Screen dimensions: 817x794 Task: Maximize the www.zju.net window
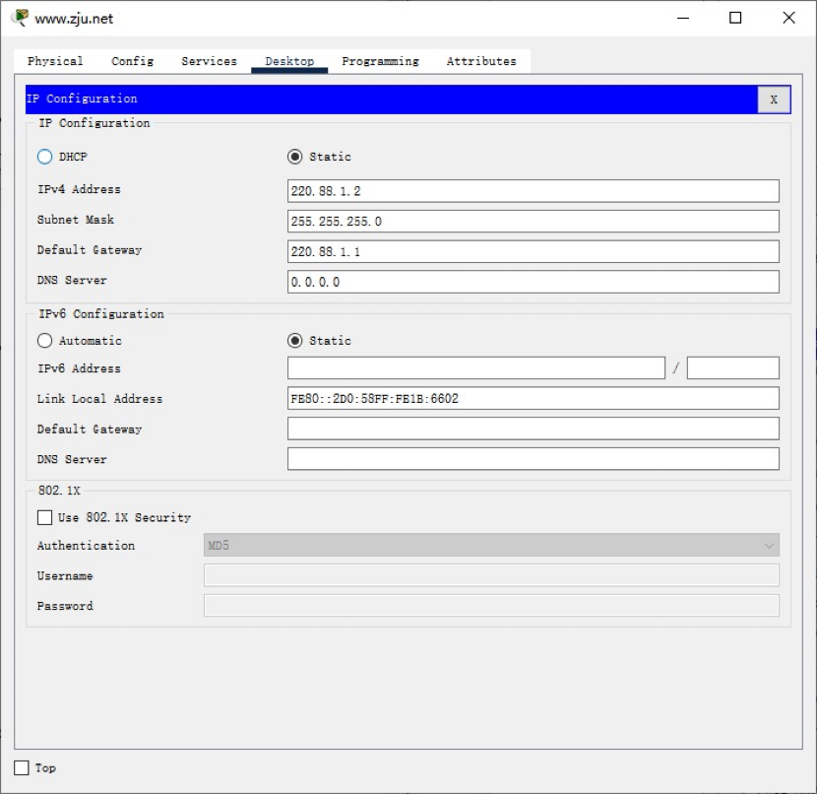point(735,18)
